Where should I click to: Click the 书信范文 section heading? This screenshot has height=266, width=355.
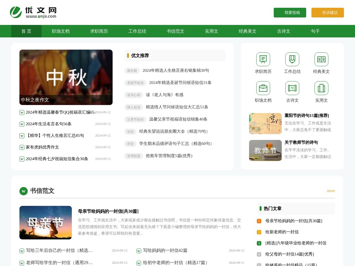point(42,191)
